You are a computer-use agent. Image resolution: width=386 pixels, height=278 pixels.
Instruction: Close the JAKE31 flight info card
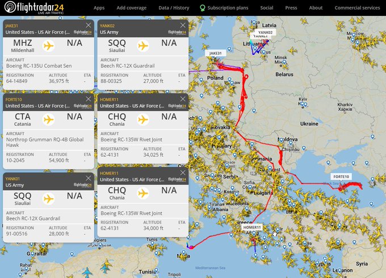[x=88, y=25]
